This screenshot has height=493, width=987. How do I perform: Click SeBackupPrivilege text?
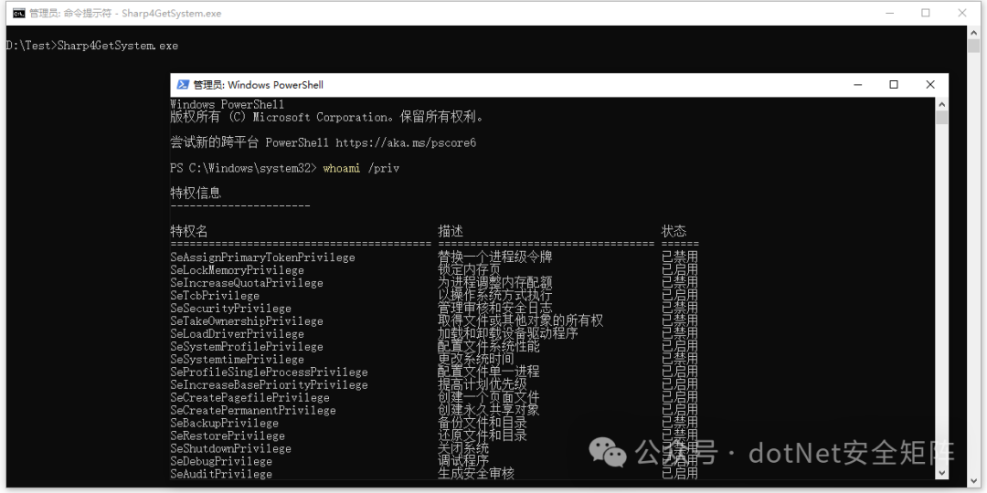coord(224,424)
